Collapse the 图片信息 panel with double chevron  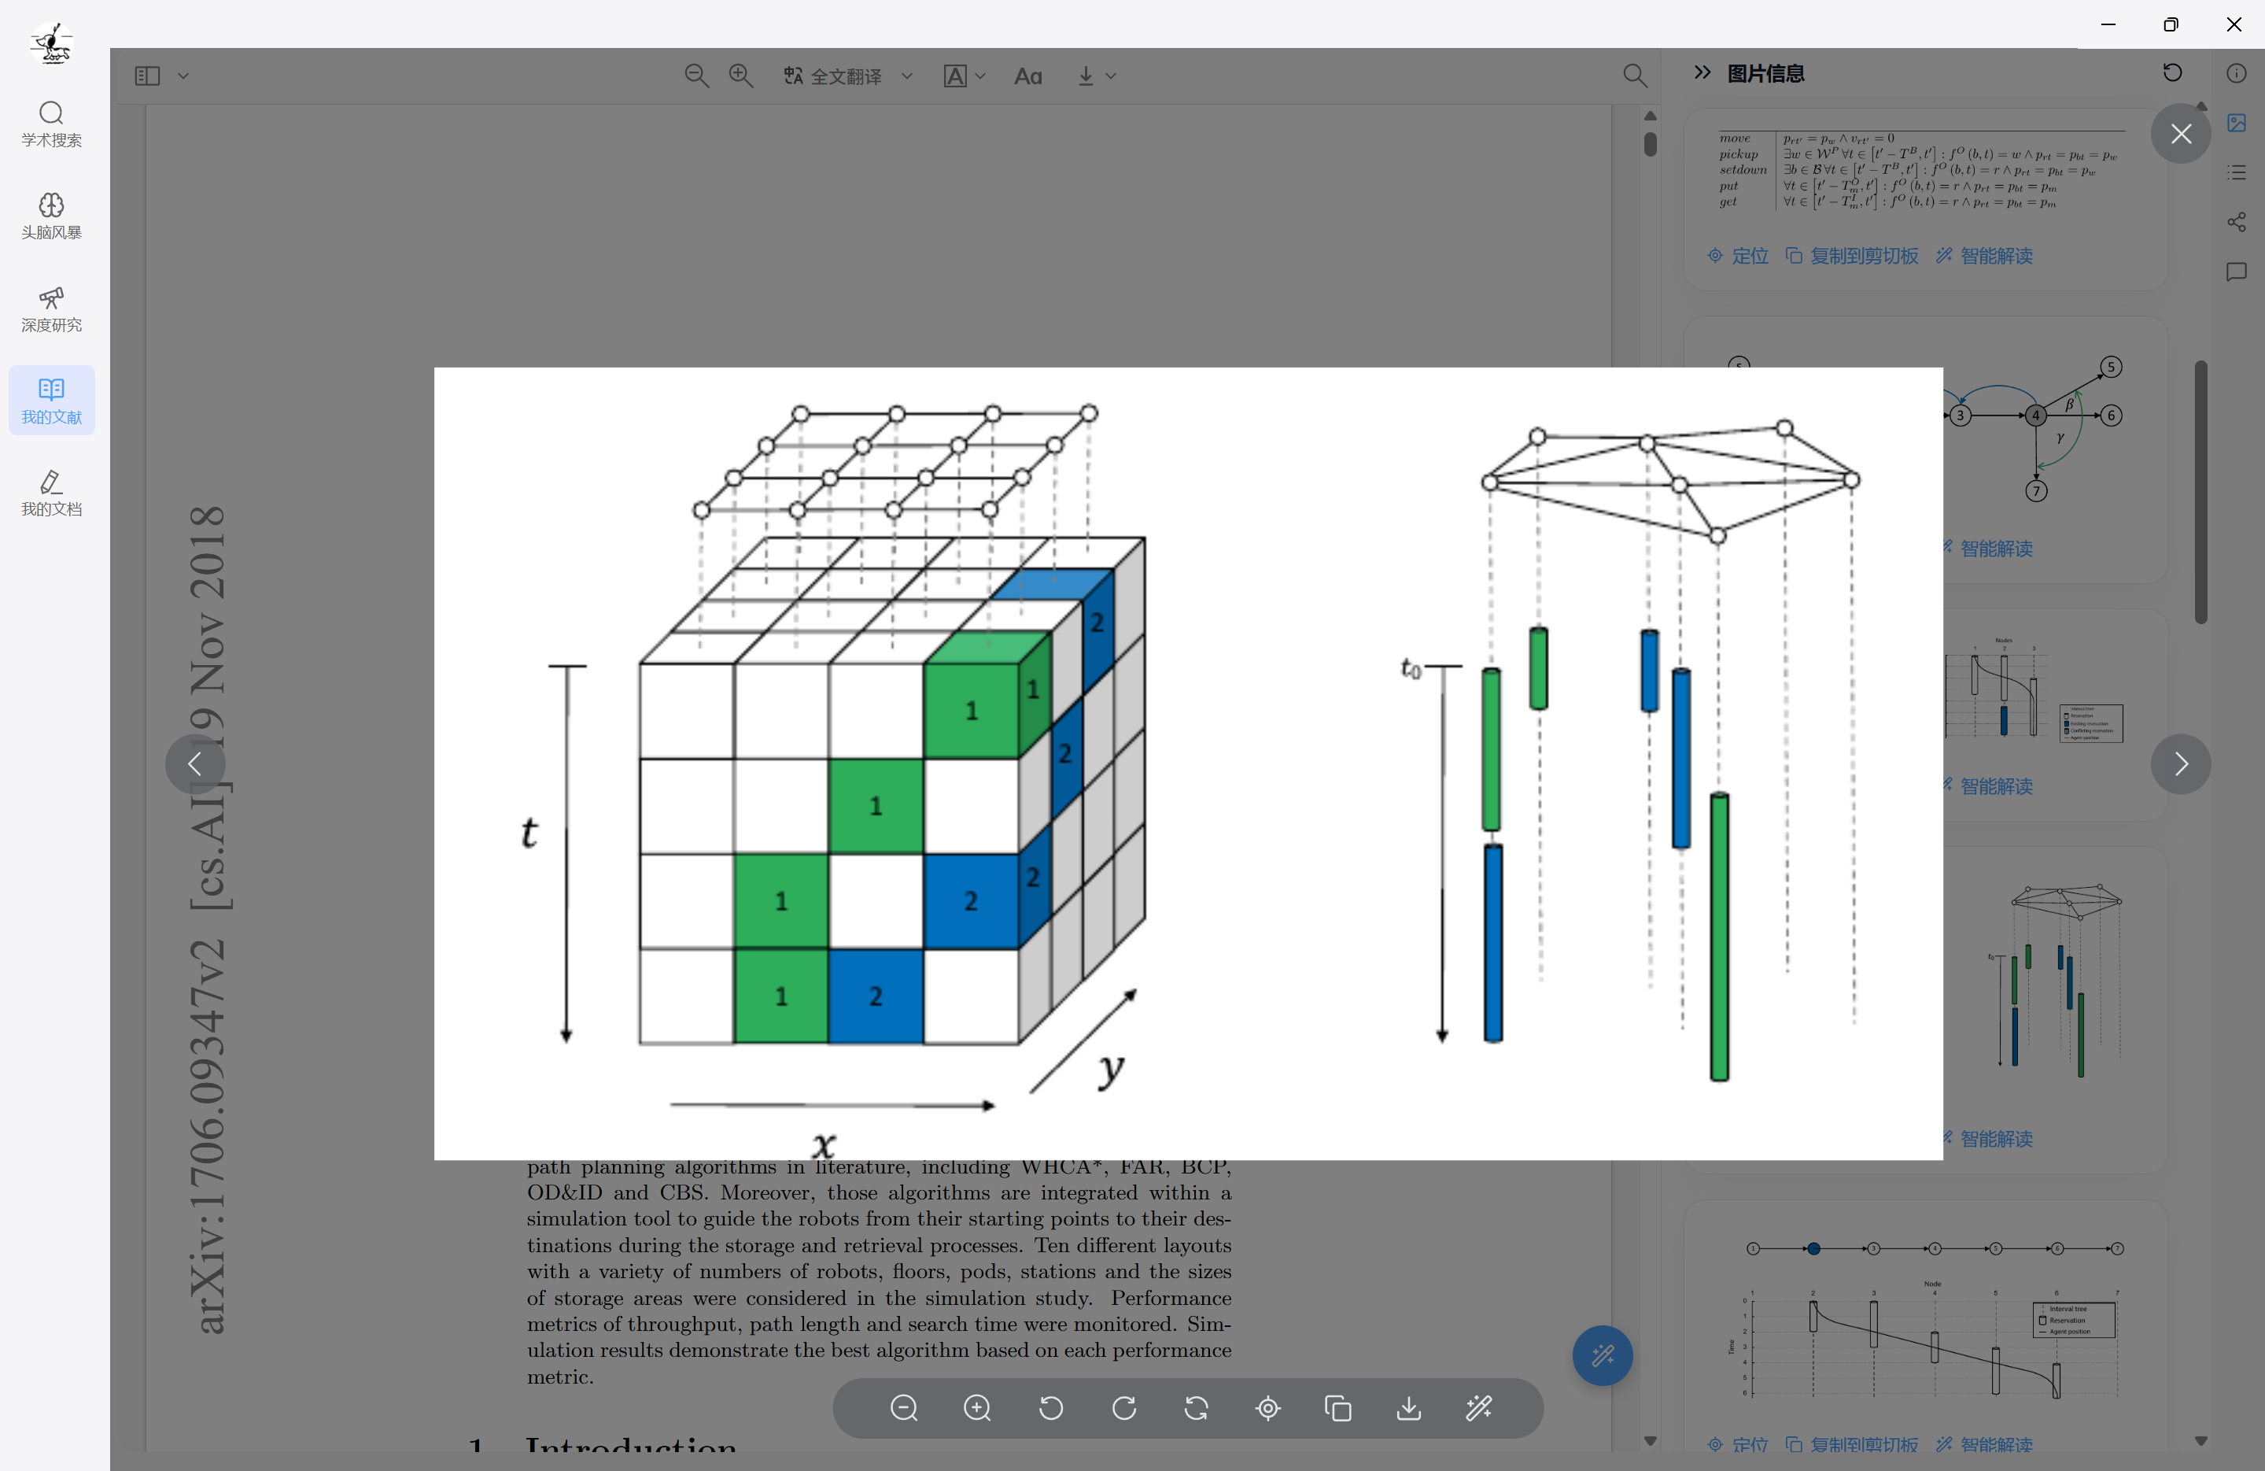click(x=1702, y=72)
